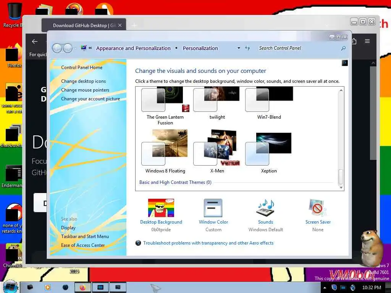This screenshot has height=293, width=391.
Task: Select The Green Lantern Fussion theme
Action: coord(165,106)
